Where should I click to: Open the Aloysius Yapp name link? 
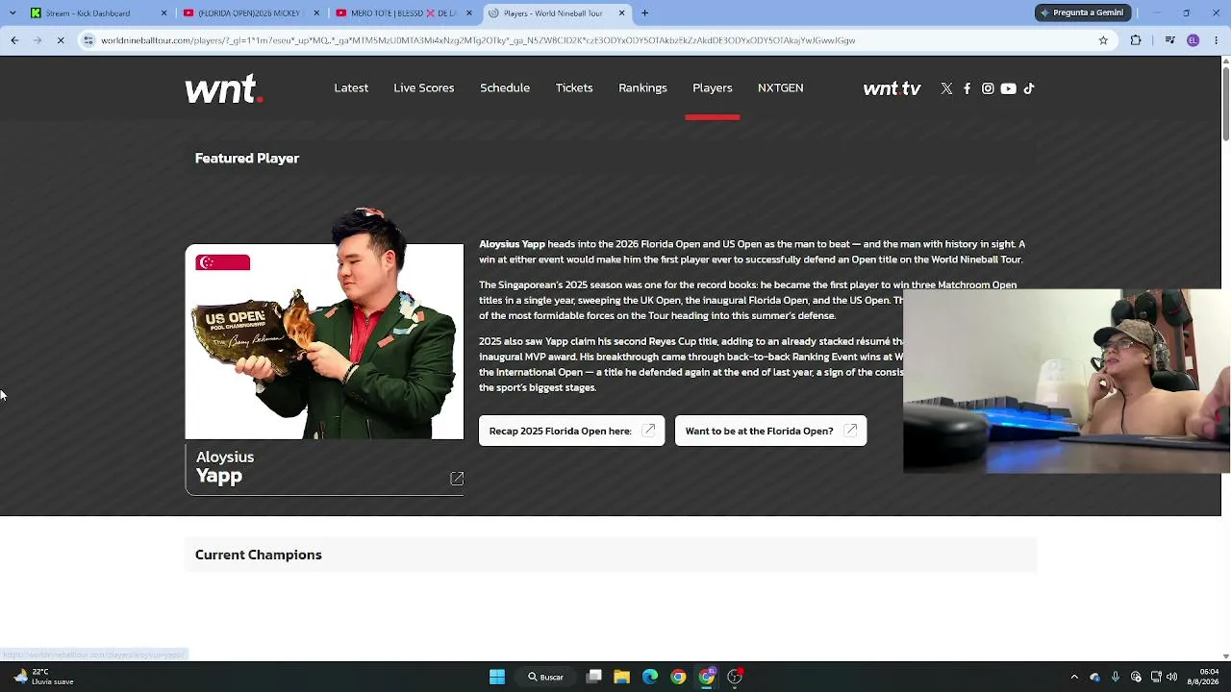pos(225,466)
